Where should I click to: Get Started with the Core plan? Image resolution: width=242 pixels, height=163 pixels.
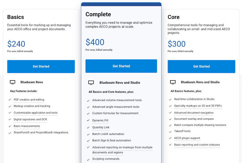click(x=201, y=66)
